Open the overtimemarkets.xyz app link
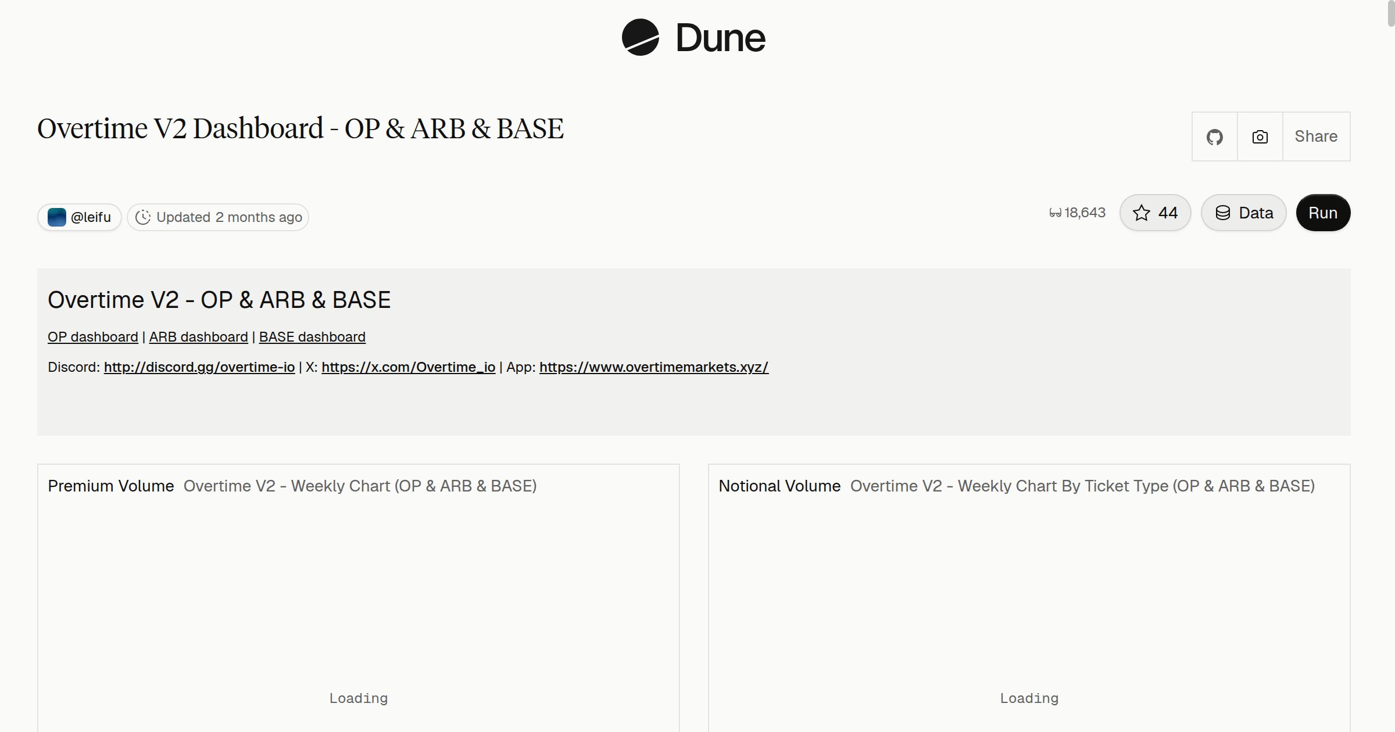The height and width of the screenshot is (732, 1395). [654, 367]
